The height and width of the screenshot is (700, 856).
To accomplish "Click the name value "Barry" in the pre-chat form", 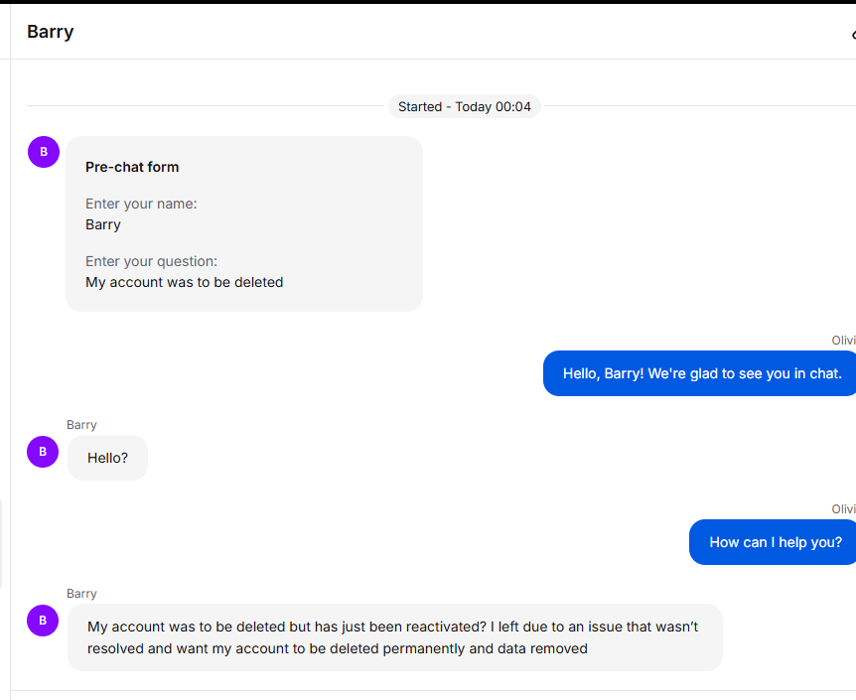I will click(103, 224).
